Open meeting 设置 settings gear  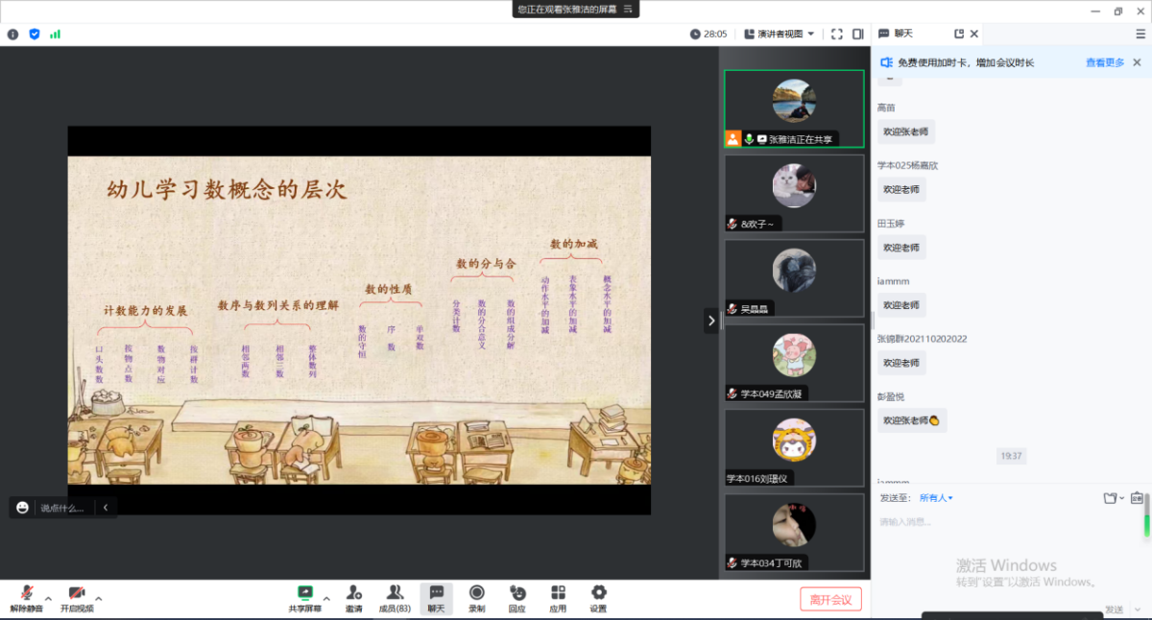pyautogui.click(x=598, y=598)
